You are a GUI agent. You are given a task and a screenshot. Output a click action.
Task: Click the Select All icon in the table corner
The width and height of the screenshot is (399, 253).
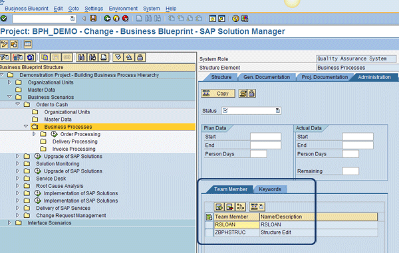(x=209, y=216)
